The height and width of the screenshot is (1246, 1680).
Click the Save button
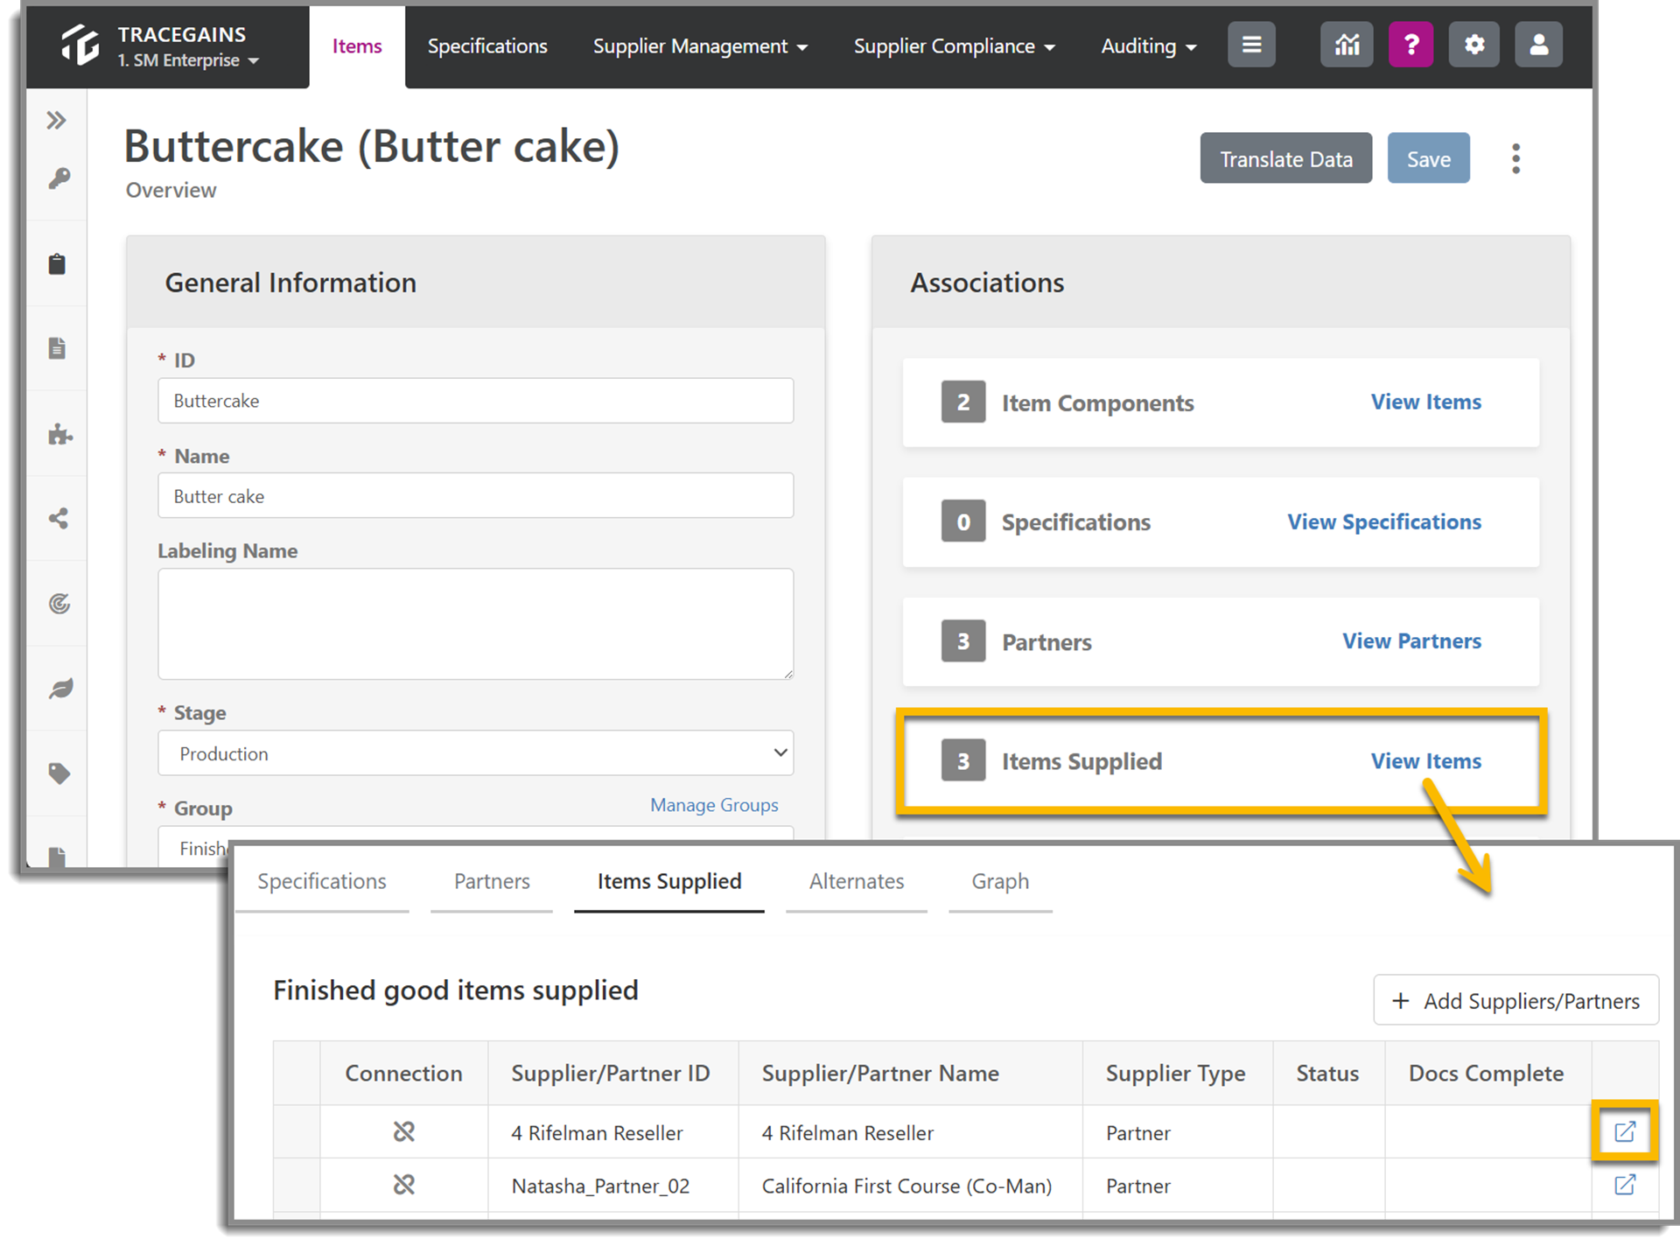1429,158
